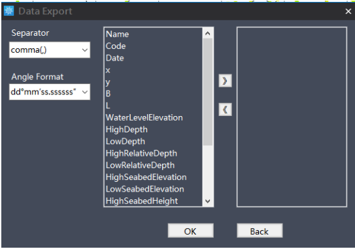Viewport: 355px width, 249px height.
Task: Open the Separator comma dropdown
Action: point(50,50)
